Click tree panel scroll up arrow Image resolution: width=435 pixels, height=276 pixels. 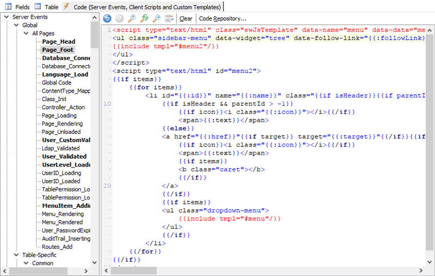coord(95,17)
